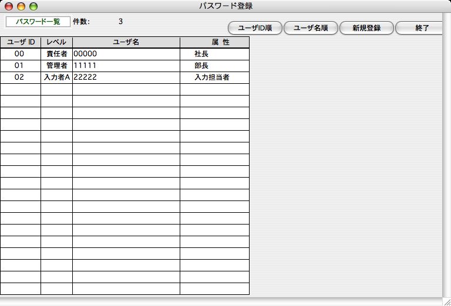Select user name 00000
The width and height of the screenshot is (451, 306).
126,54
